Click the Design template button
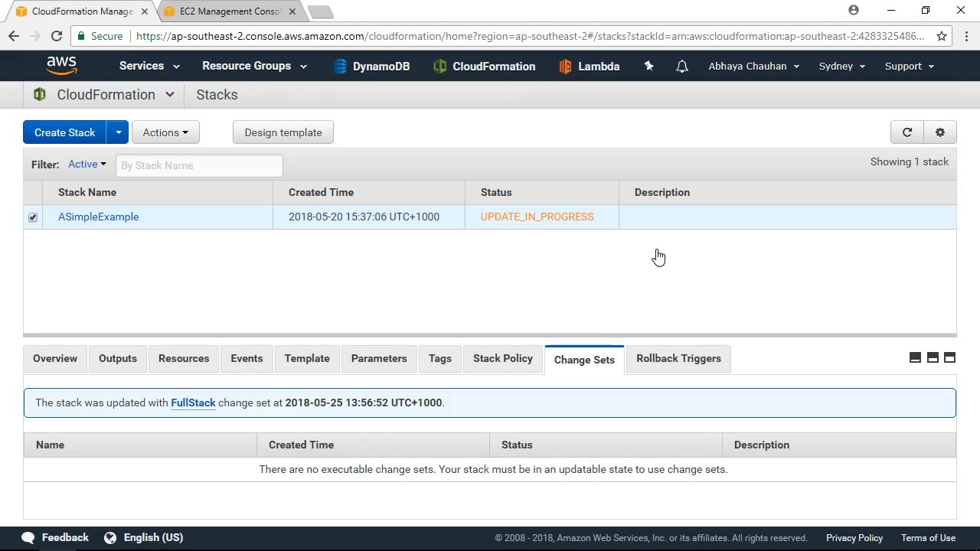This screenshot has height=551, width=980. pyautogui.click(x=283, y=132)
